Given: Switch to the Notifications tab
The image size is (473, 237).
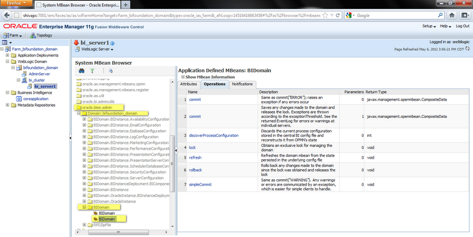Looking at the screenshot, I should coord(242,84).
